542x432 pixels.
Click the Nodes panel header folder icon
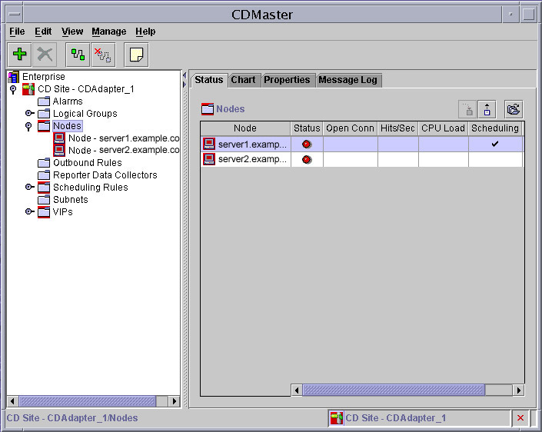pyautogui.click(x=208, y=109)
